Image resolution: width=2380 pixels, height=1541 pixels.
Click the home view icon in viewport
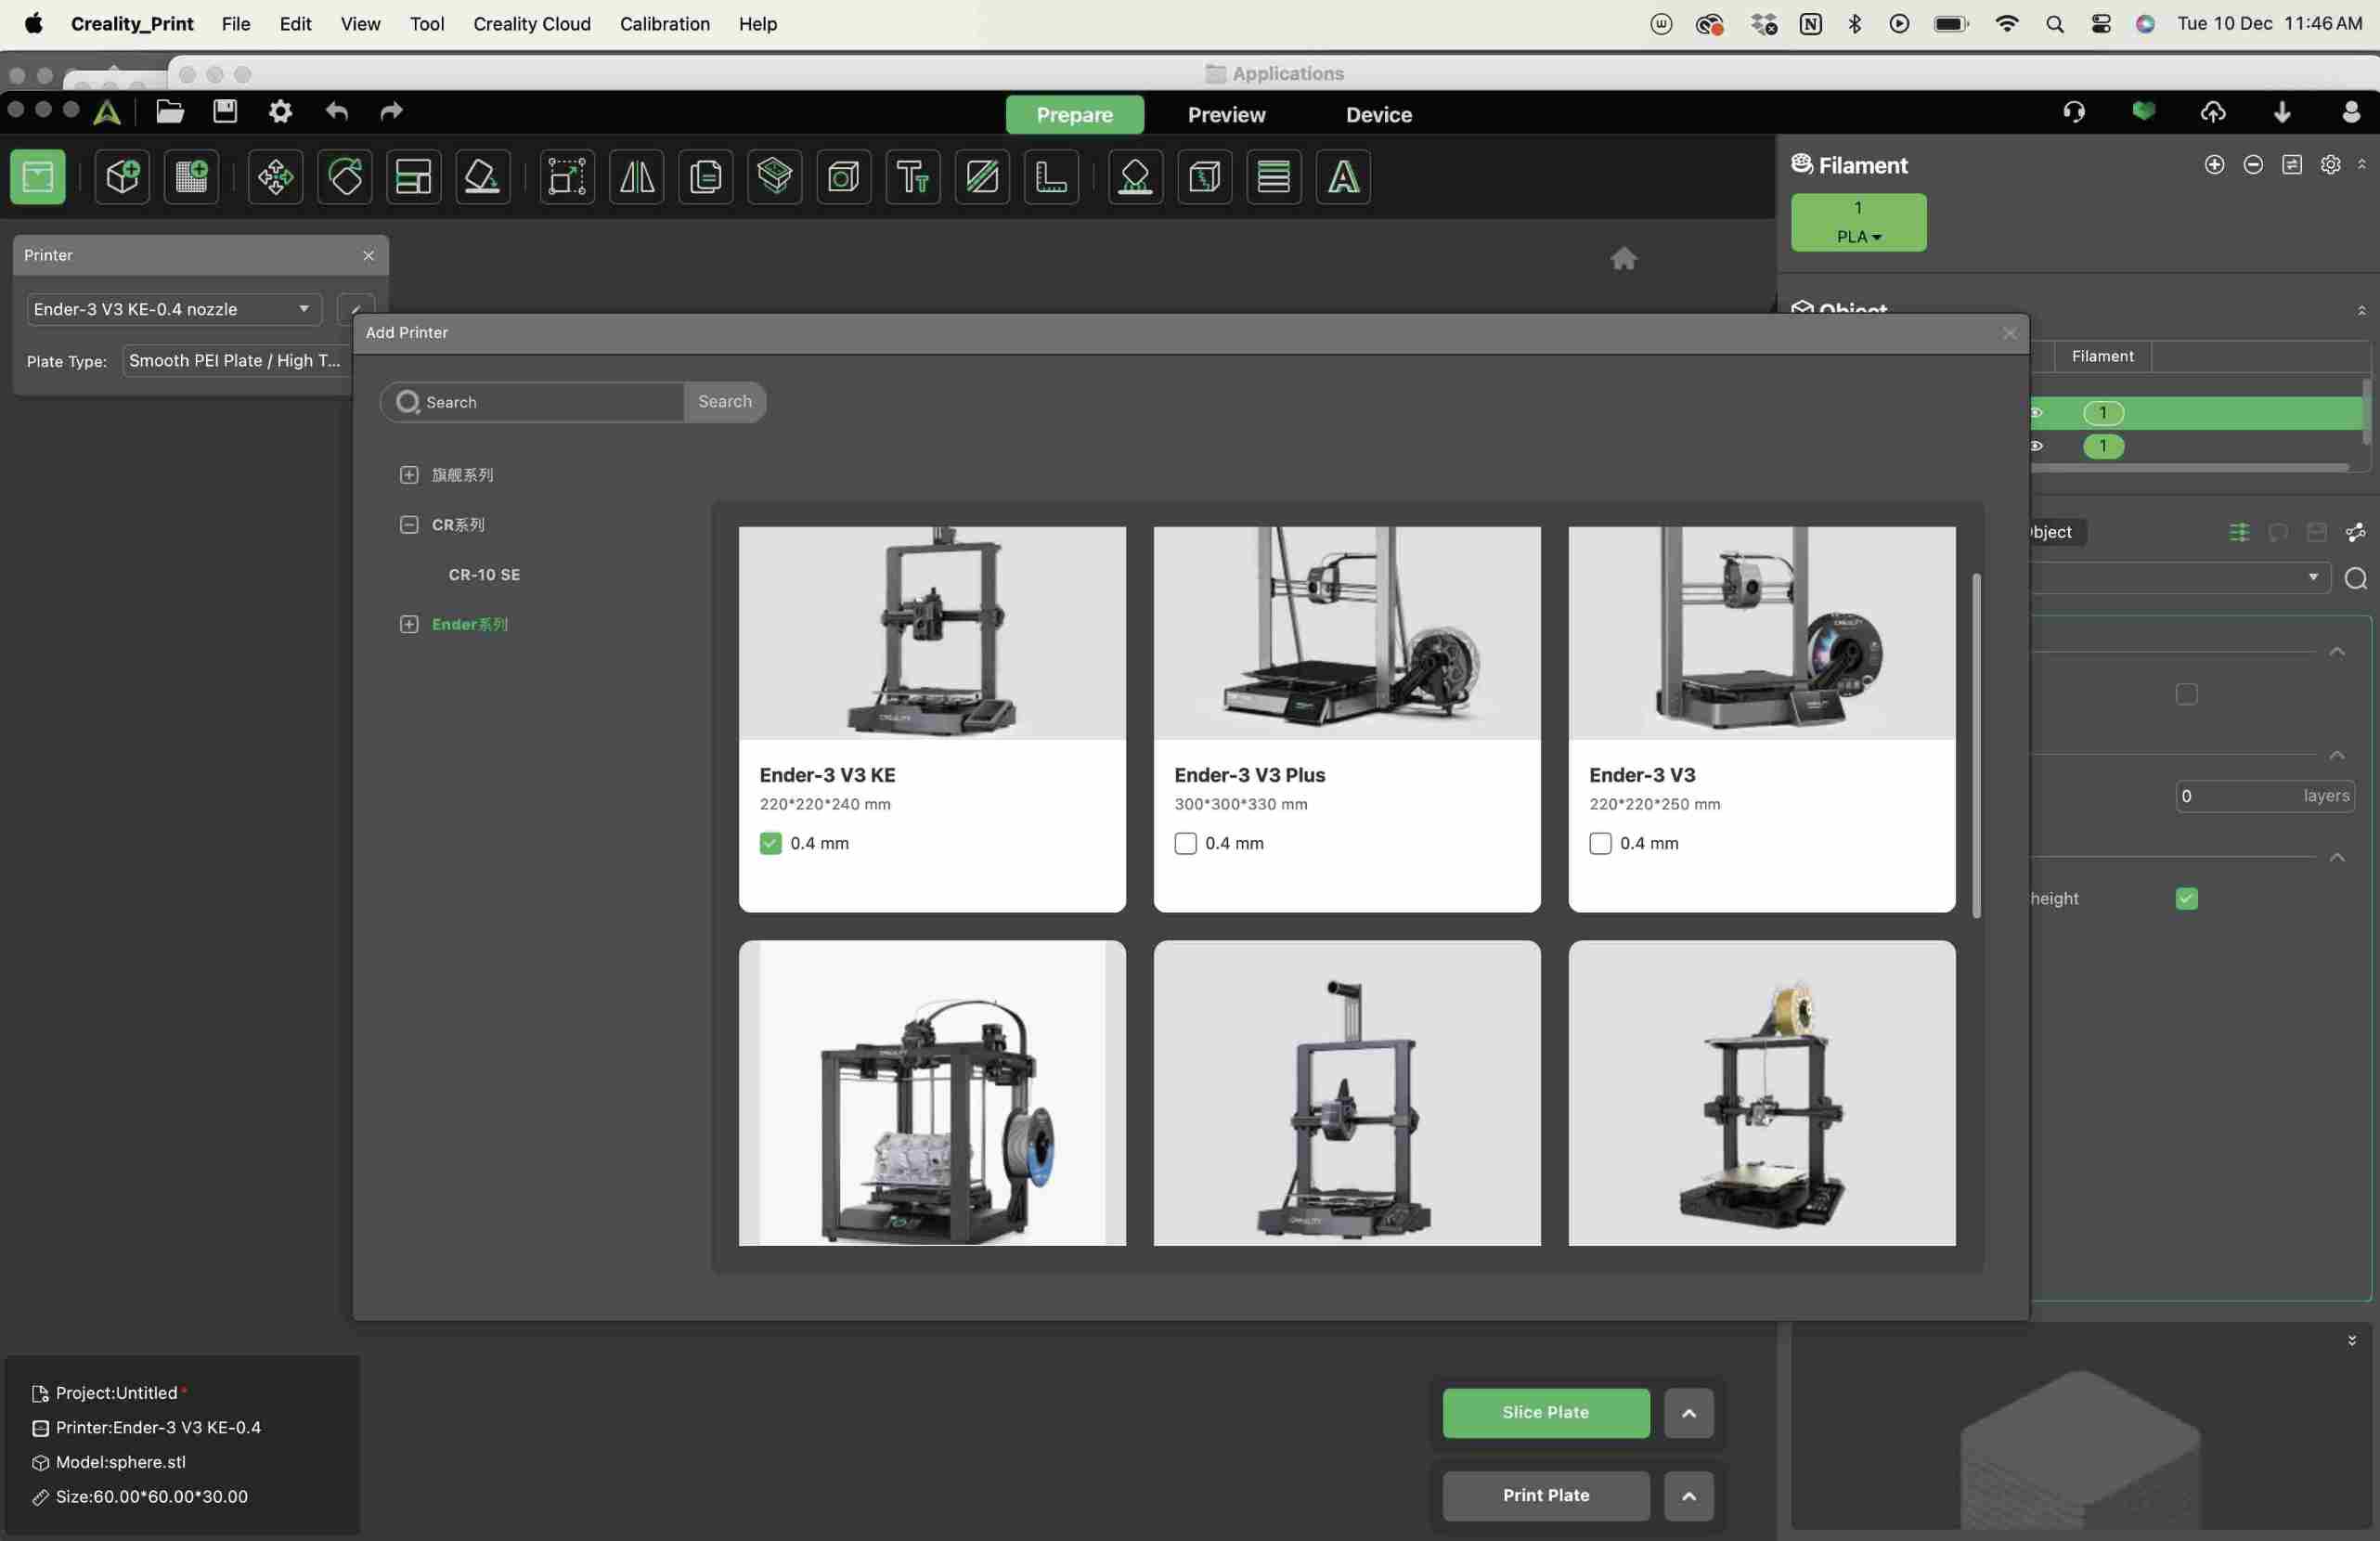1623,258
